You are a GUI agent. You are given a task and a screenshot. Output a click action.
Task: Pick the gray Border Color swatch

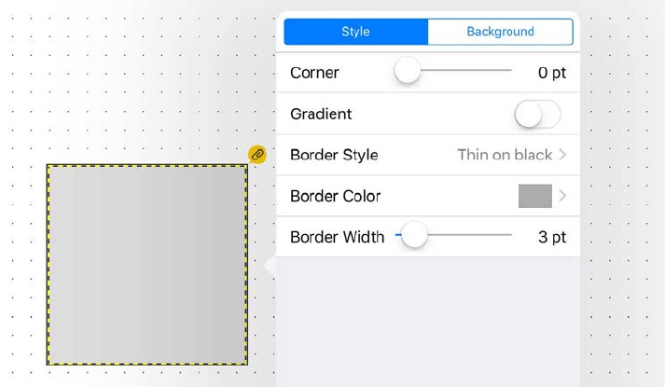click(534, 196)
